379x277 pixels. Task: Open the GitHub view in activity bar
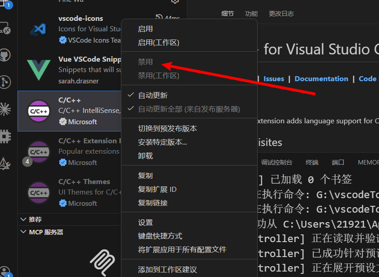(x=5, y=55)
